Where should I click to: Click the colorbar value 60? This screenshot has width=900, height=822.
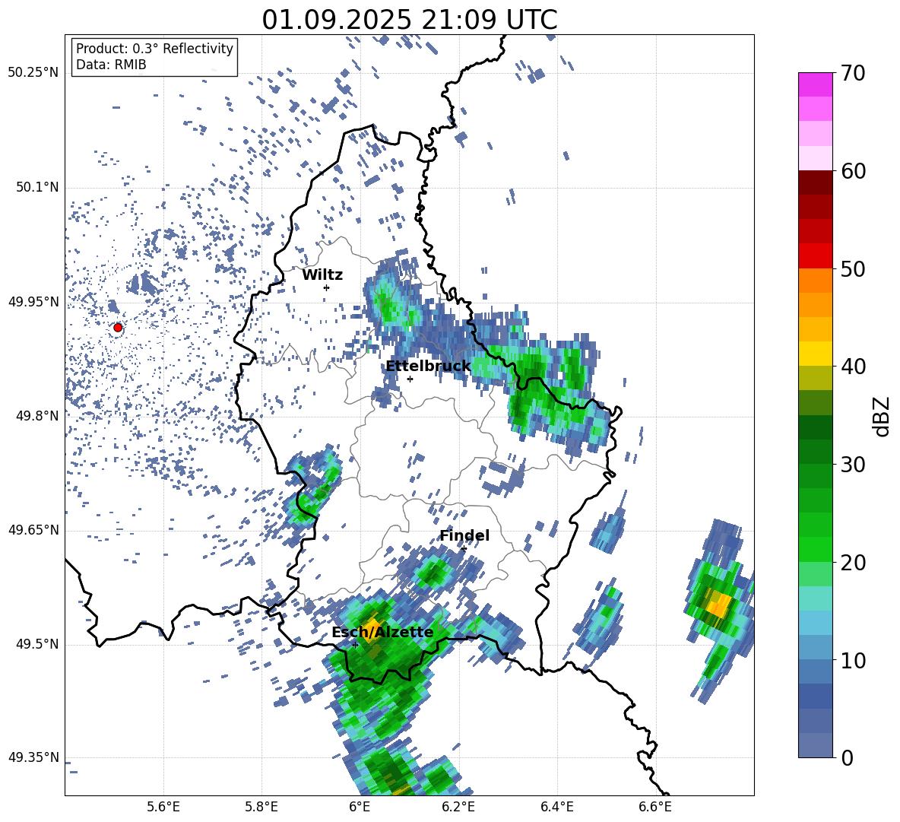click(853, 171)
